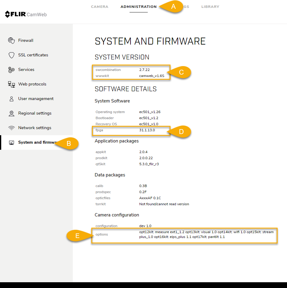
Task: Click the torrkit 'Not found' version text
Action: [164, 204]
